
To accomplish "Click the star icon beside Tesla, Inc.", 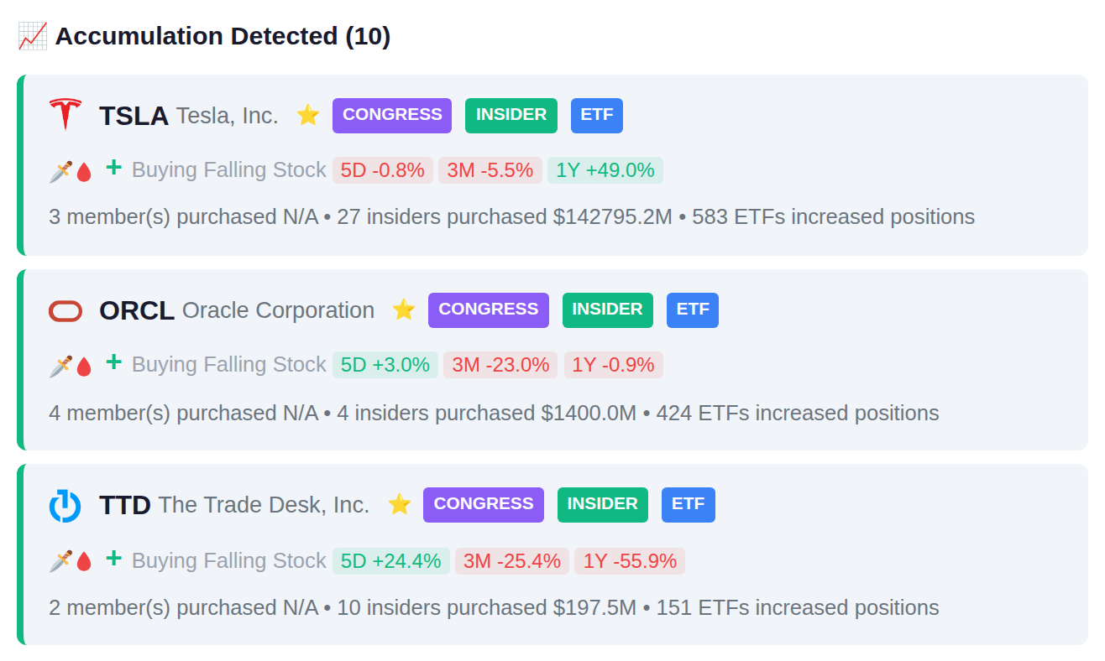I will [308, 115].
